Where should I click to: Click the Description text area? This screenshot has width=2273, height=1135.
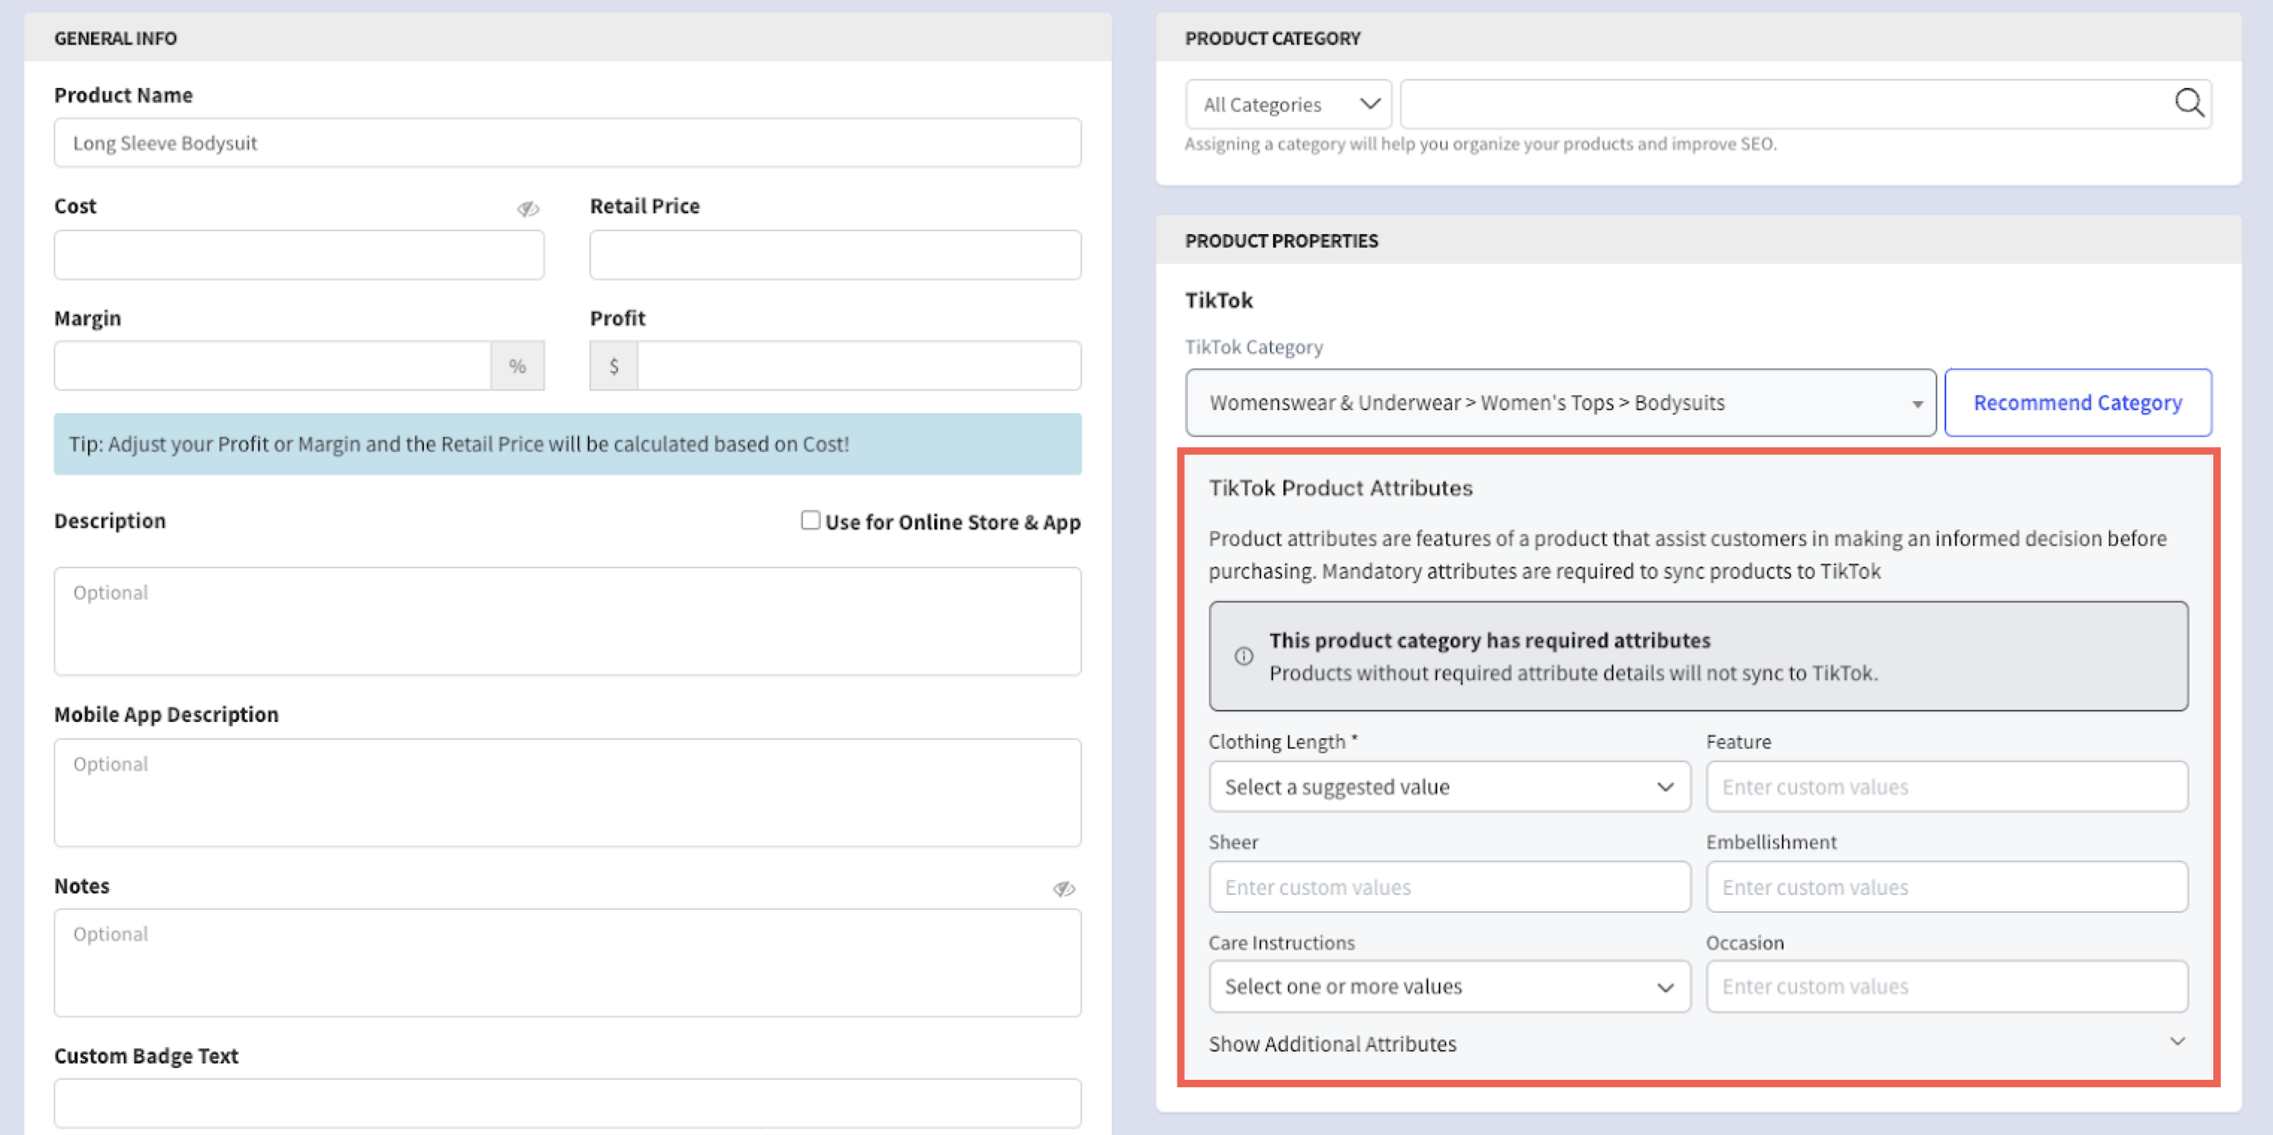567,621
